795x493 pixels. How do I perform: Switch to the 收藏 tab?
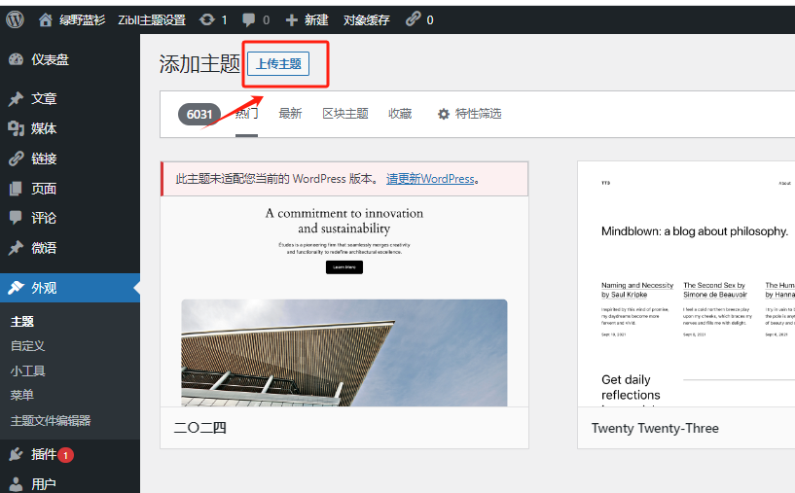pyautogui.click(x=400, y=114)
